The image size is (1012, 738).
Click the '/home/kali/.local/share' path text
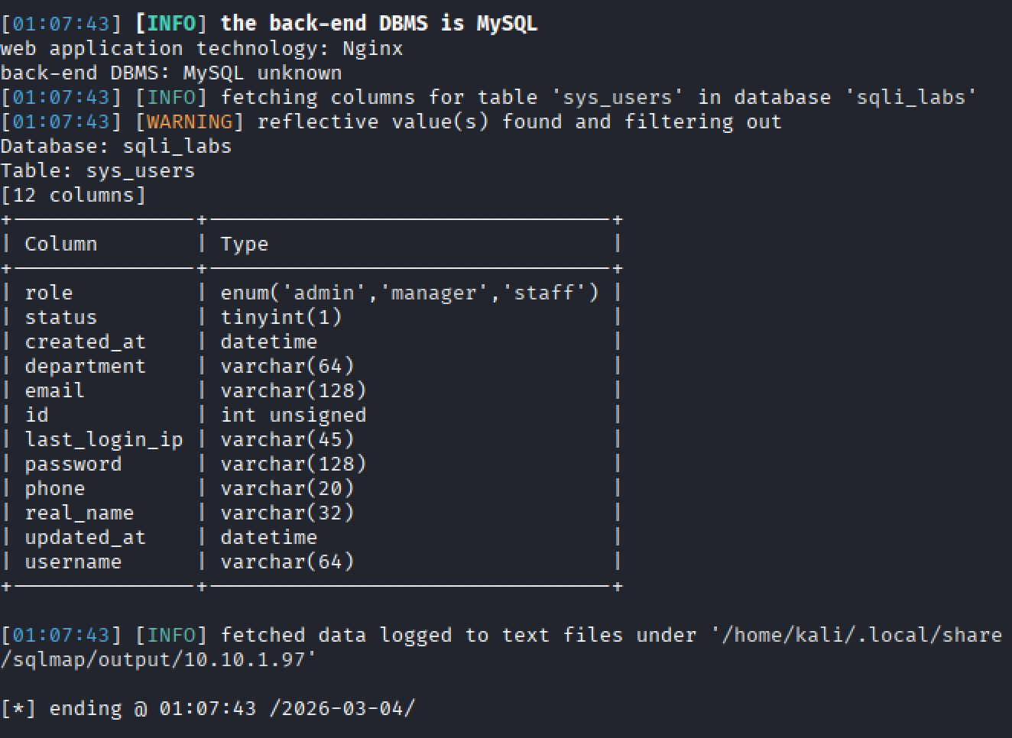pyautogui.click(x=855, y=635)
